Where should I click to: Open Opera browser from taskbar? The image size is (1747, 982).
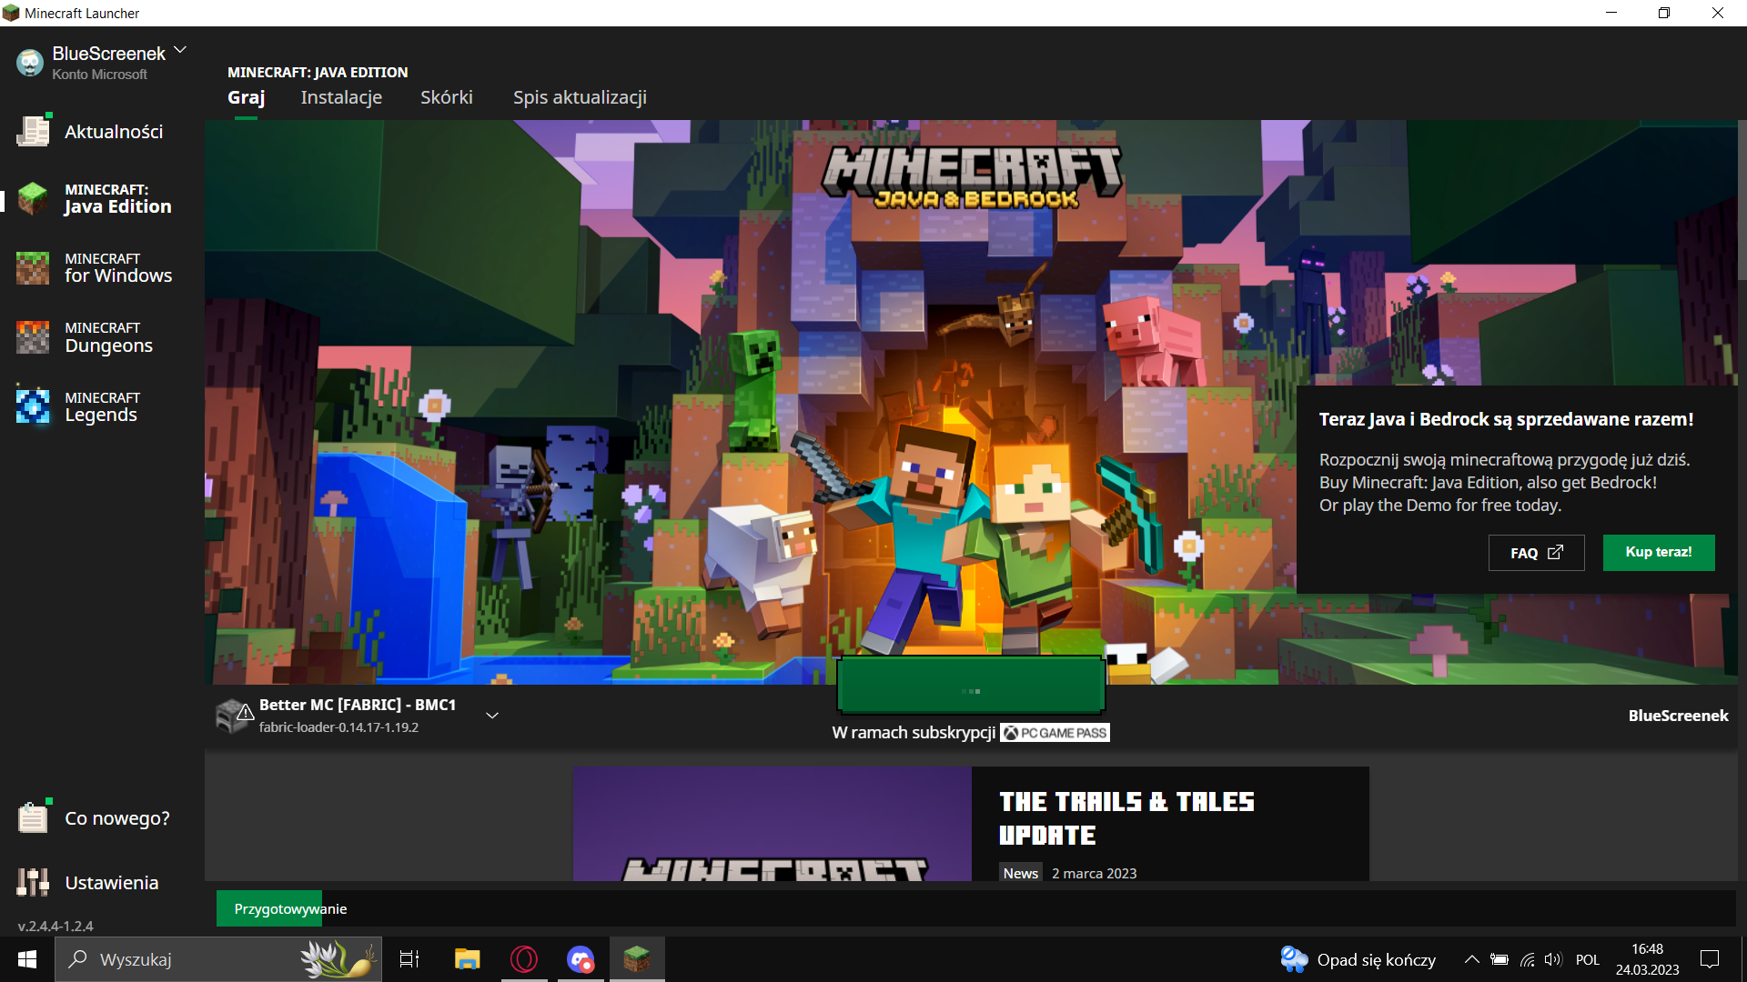click(524, 958)
